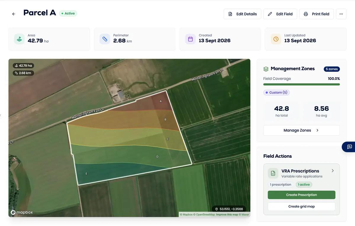
Task: Click Create grid map
Action: pyautogui.click(x=301, y=207)
